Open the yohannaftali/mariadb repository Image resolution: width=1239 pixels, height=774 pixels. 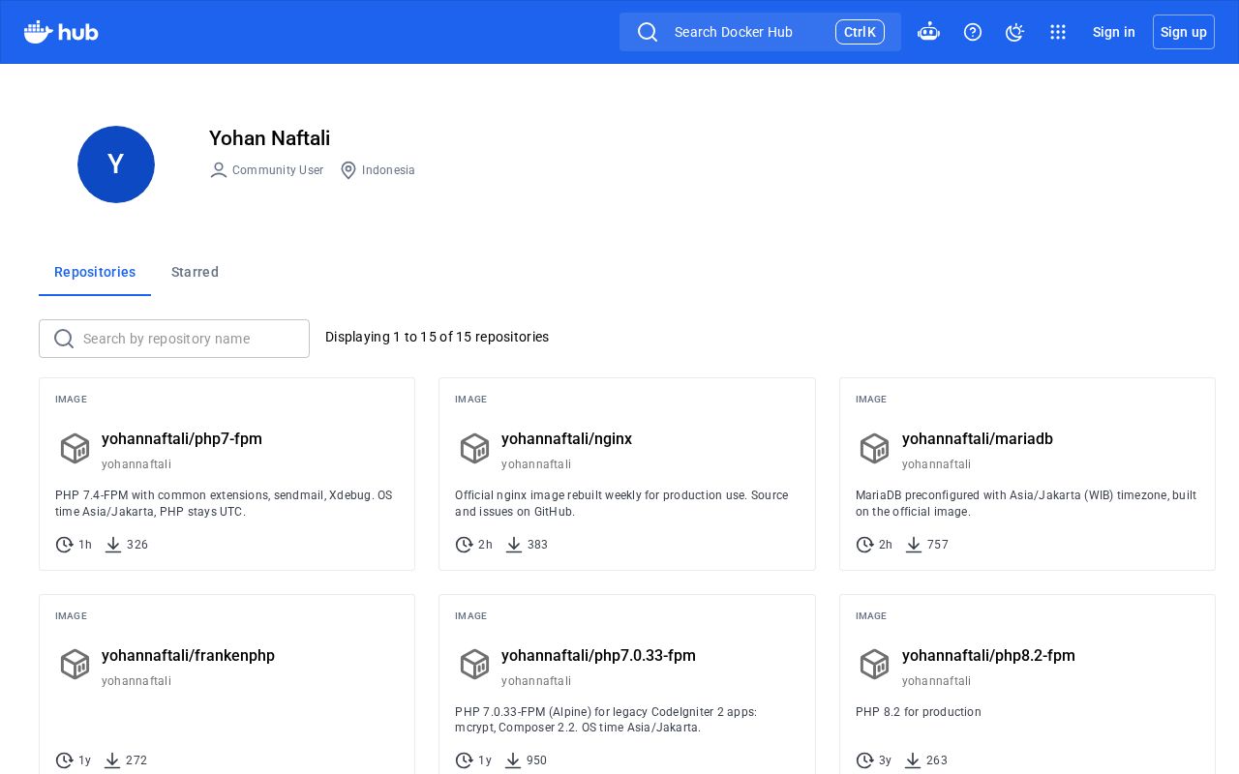(978, 439)
